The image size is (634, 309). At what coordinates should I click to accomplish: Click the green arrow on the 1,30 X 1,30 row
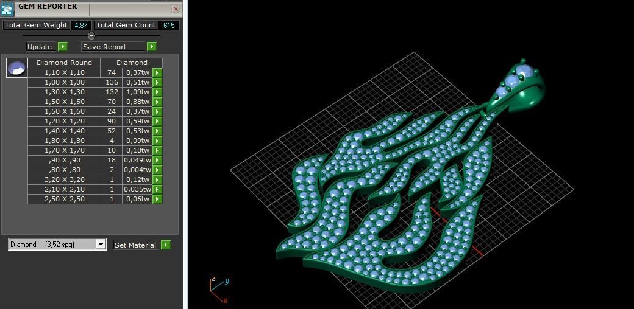pyautogui.click(x=157, y=92)
